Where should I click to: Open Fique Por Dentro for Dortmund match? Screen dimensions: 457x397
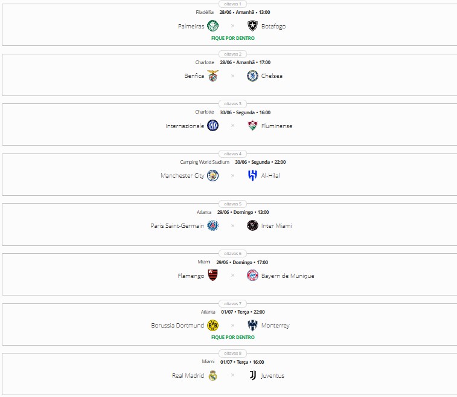pyautogui.click(x=232, y=337)
